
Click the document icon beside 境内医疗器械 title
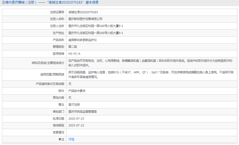[x=3, y=2]
